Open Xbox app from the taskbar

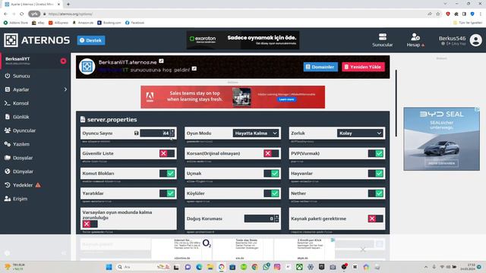pyautogui.click(x=299, y=267)
